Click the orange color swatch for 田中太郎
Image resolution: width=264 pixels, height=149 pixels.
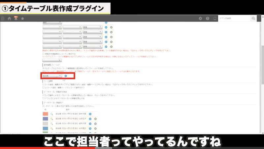click(x=46, y=114)
